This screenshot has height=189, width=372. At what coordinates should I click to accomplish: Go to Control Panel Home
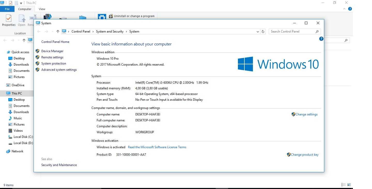pyautogui.click(x=55, y=42)
